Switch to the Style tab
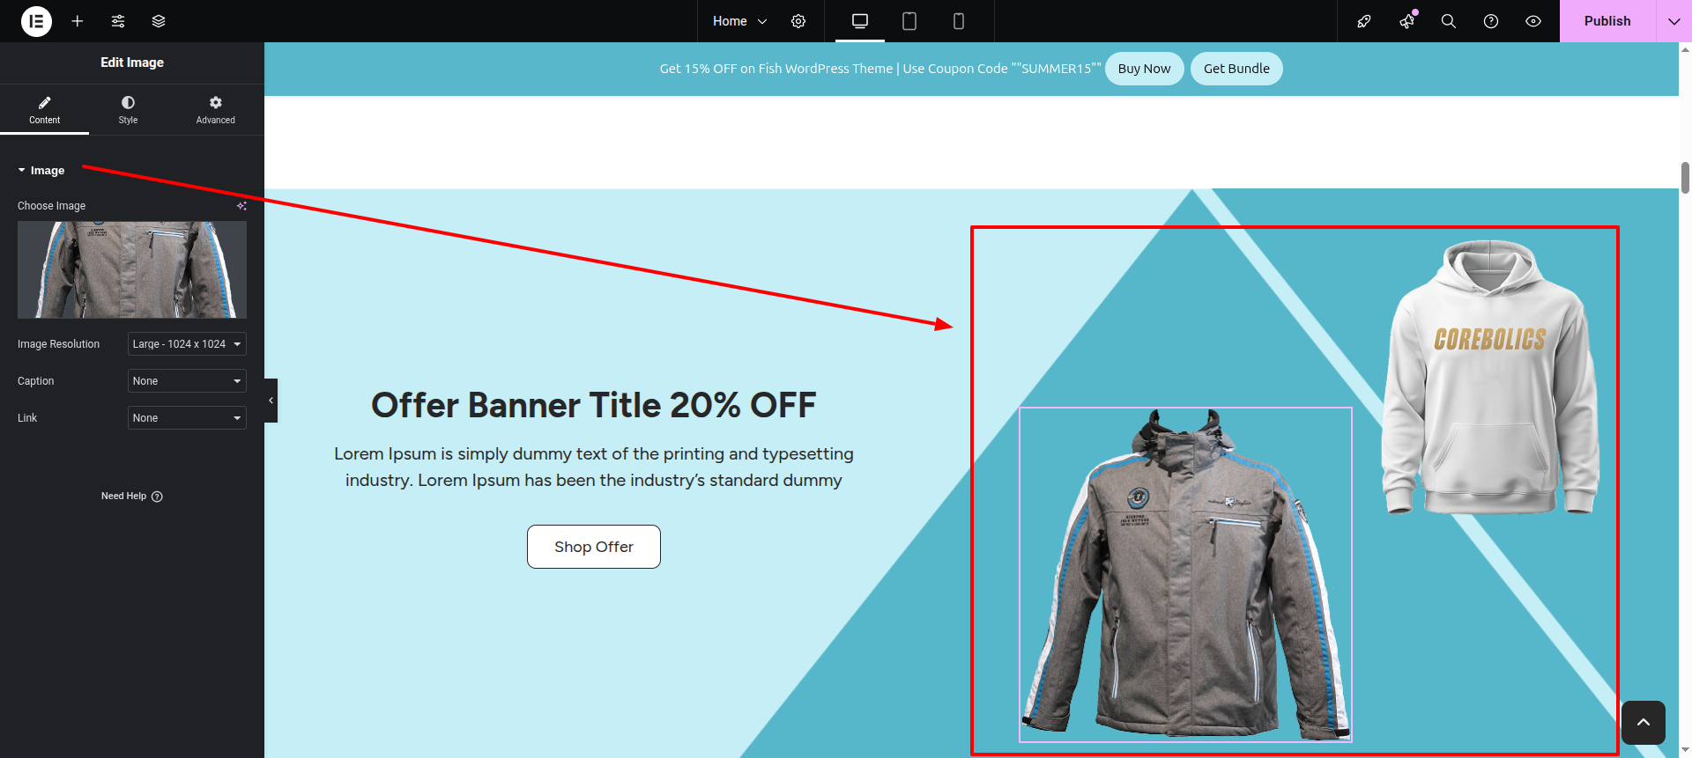Image resolution: width=1692 pixels, height=758 pixels. pyautogui.click(x=128, y=109)
